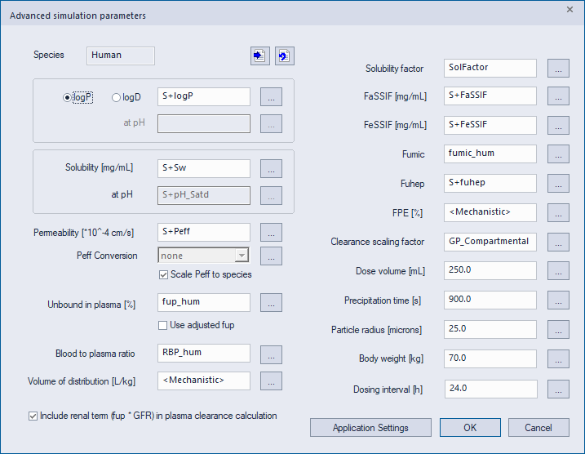
Task: Click the Solubility factor field SolFactor
Action: click(490, 68)
